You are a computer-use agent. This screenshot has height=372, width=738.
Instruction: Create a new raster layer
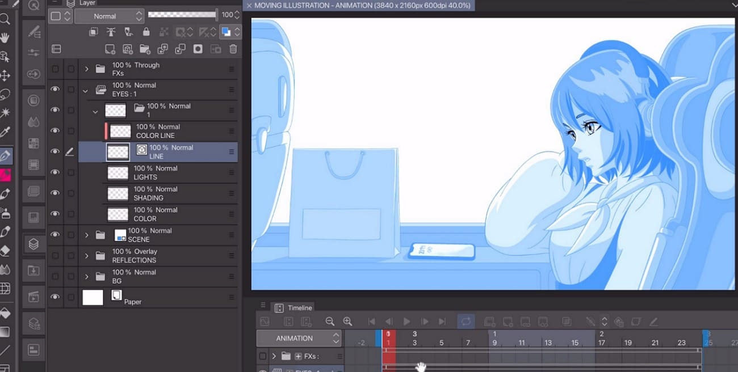[110, 49]
